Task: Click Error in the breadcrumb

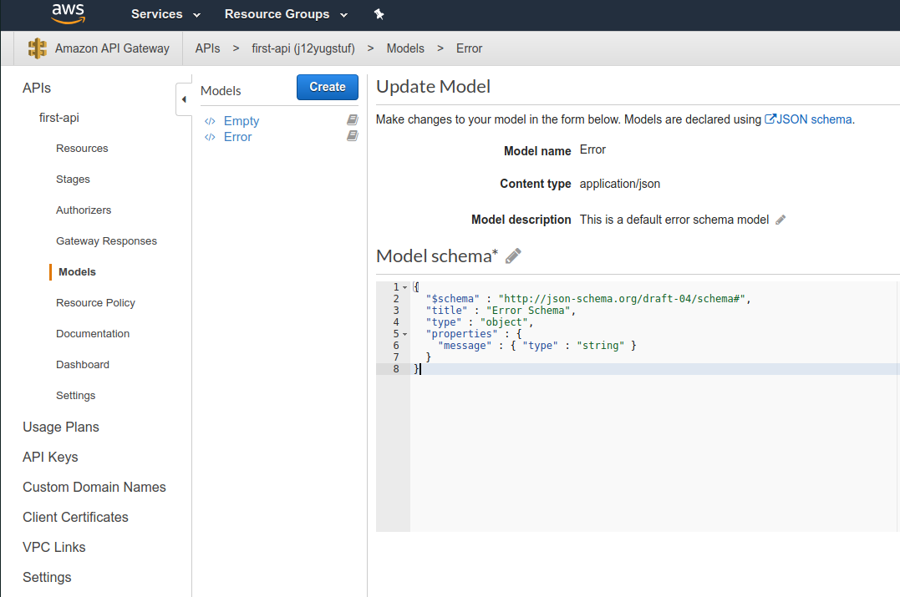Action: [469, 48]
